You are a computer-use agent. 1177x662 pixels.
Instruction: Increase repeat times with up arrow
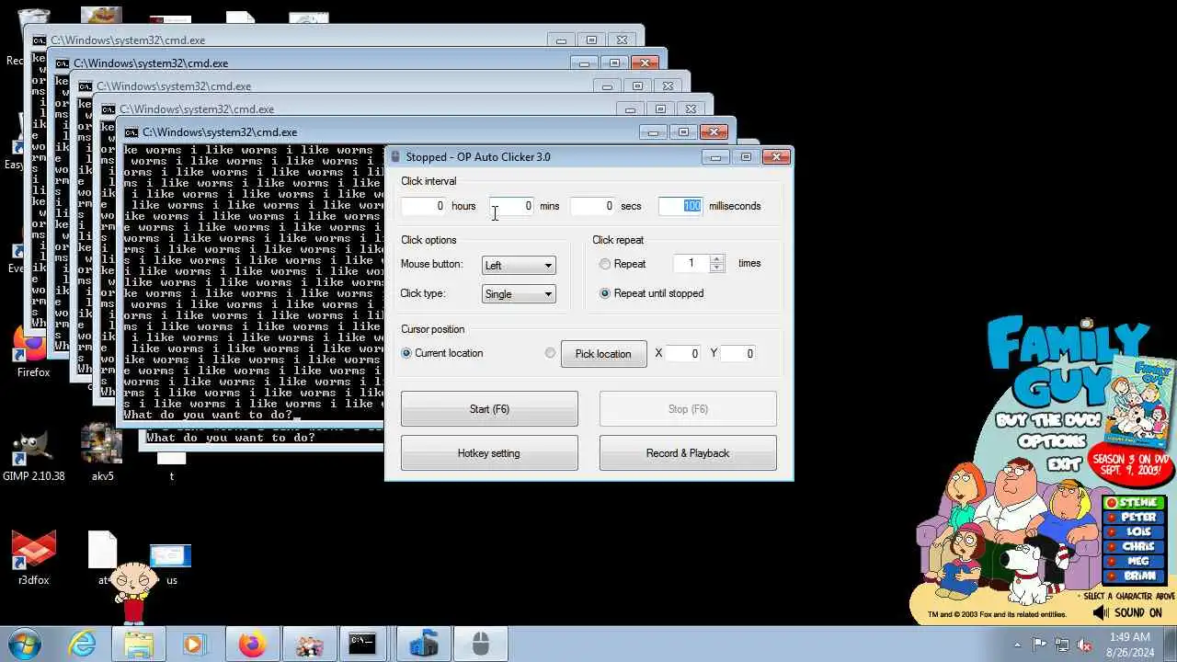717,259
